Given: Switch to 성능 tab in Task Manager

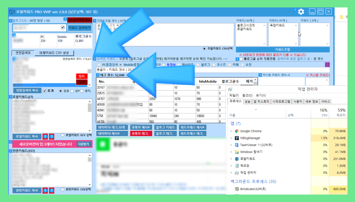Looking at the screenshot, I should (247, 102).
